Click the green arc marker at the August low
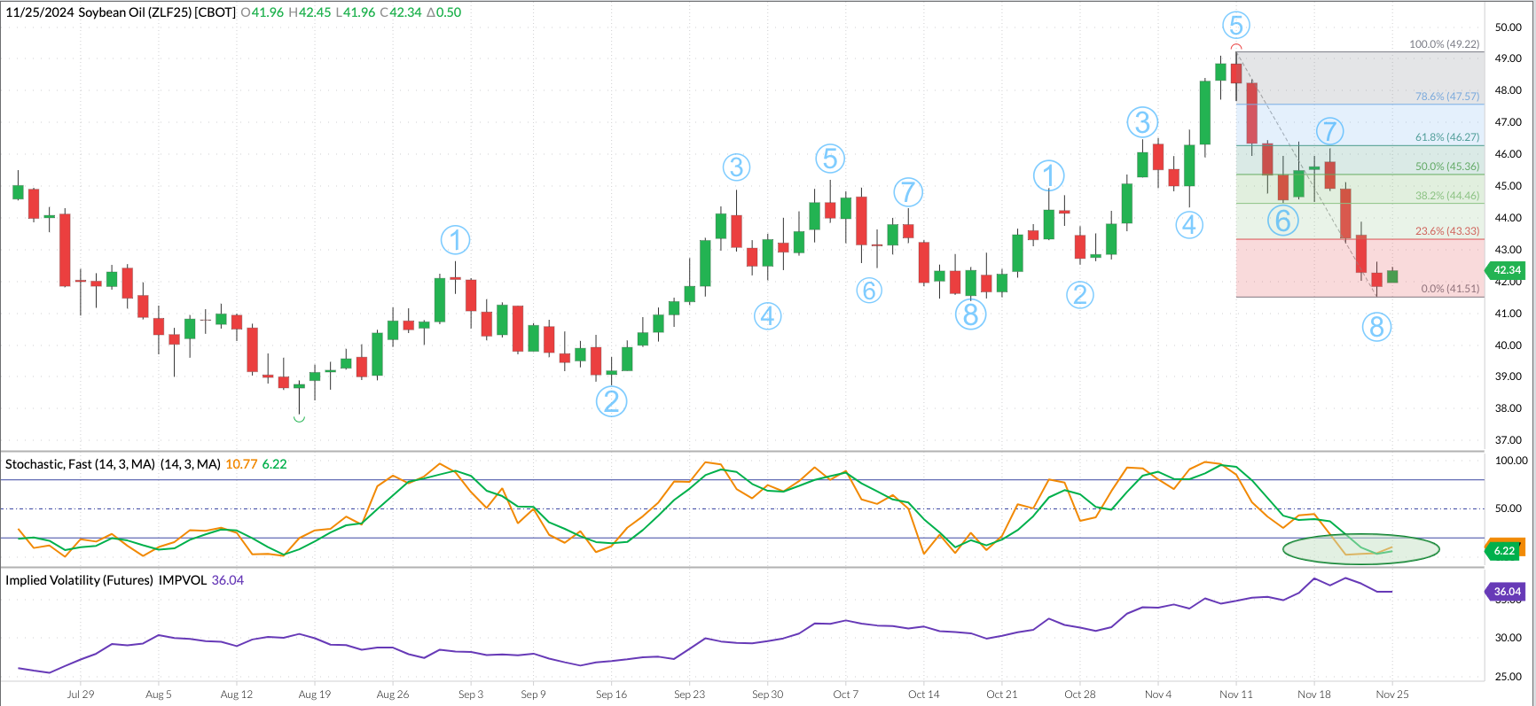This screenshot has width=1536, height=706. [299, 418]
